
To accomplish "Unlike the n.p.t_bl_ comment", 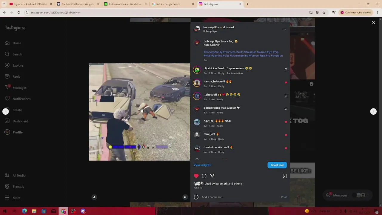I will (286, 122).
